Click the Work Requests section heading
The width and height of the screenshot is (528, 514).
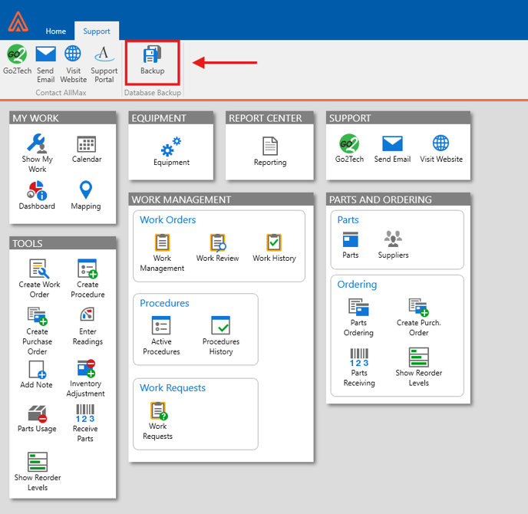(x=173, y=387)
